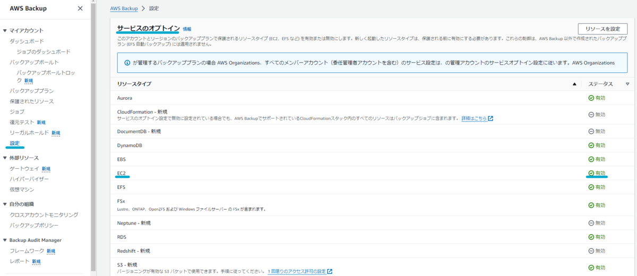Click external link icon in S3 row

pyautogui.click(x=330, y=271)
